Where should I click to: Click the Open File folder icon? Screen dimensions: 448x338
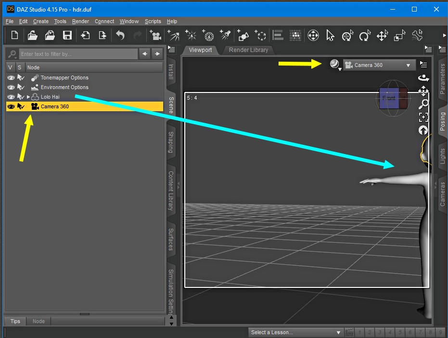(32, 36)
